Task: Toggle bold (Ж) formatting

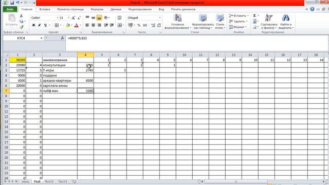Action: point(33,25)
